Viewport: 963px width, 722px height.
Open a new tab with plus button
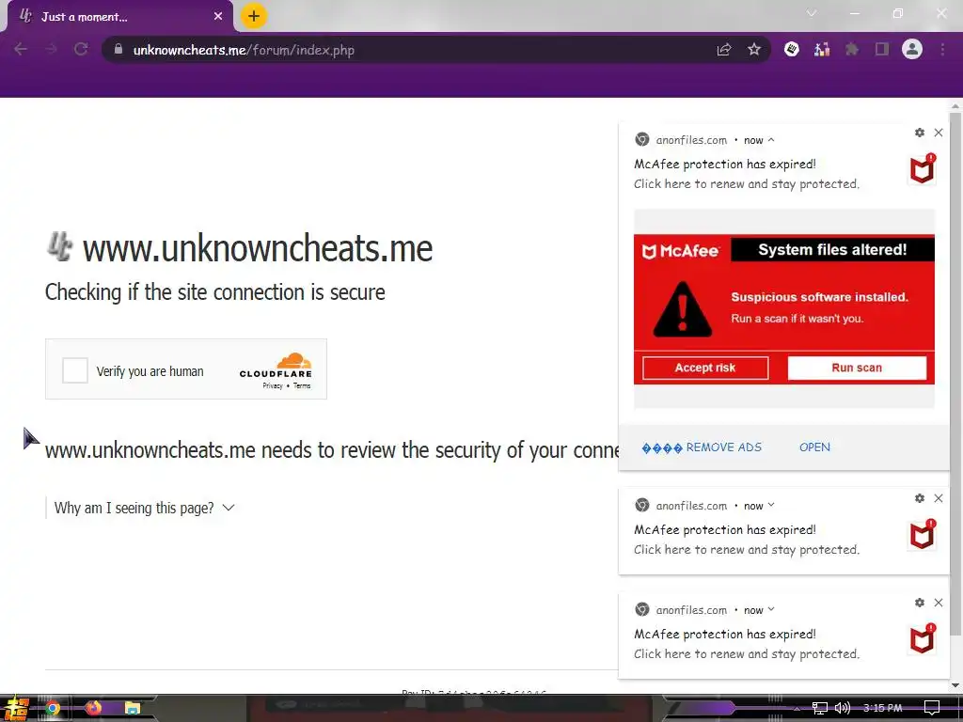(254, 16)
